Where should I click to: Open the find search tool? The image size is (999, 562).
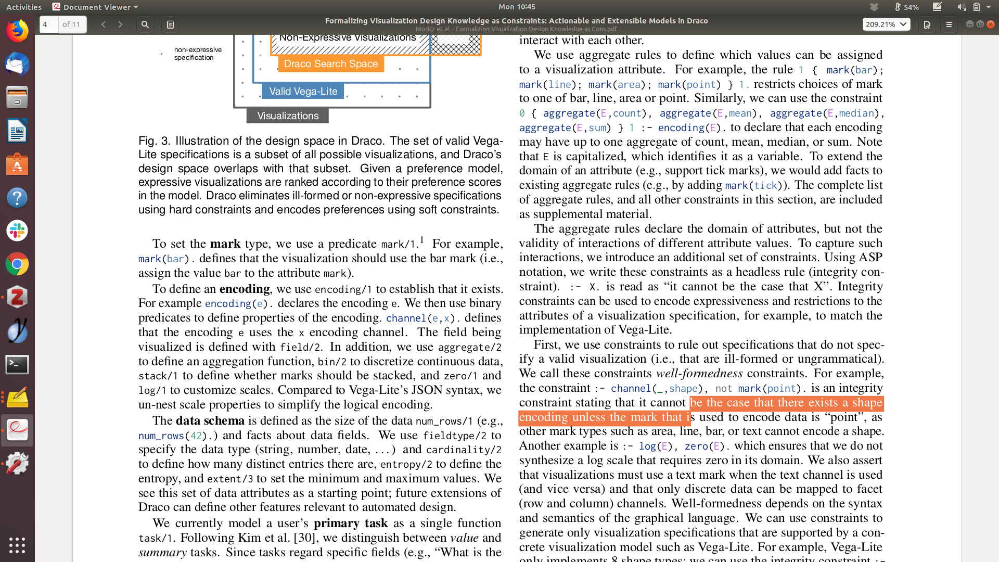pos(145,24)
